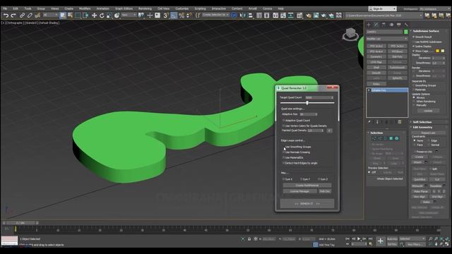Screen dimensions: 452x254
Task: Click the Mirror tool icon
Action: (242, 16)
